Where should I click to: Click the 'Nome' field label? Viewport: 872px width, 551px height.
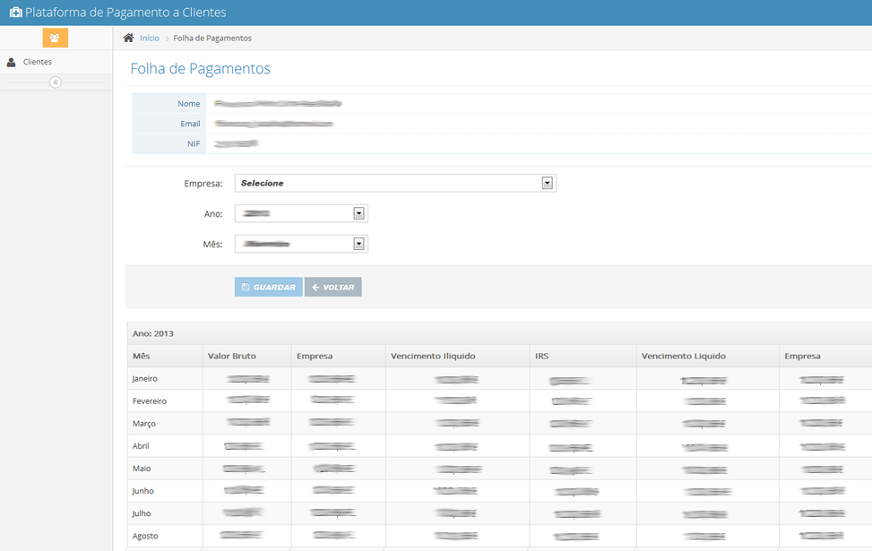click(188, 103)
